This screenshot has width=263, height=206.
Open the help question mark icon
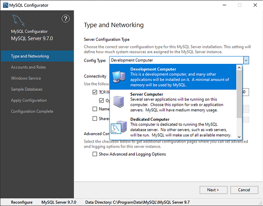65,19
